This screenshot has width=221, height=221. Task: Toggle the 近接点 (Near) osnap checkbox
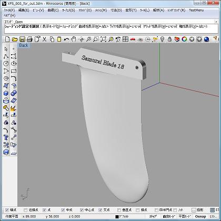pos(26,210)
